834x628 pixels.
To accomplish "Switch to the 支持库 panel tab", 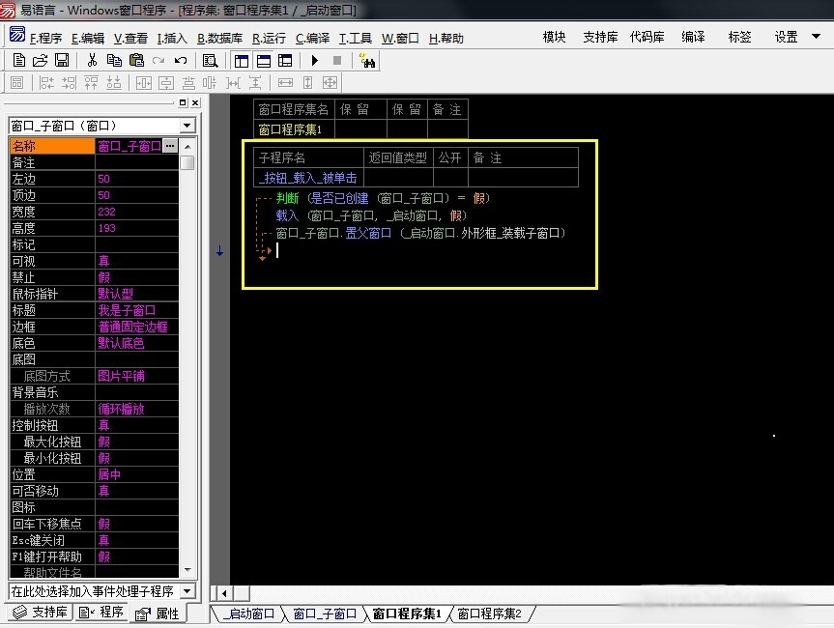I will pos(40,612).
